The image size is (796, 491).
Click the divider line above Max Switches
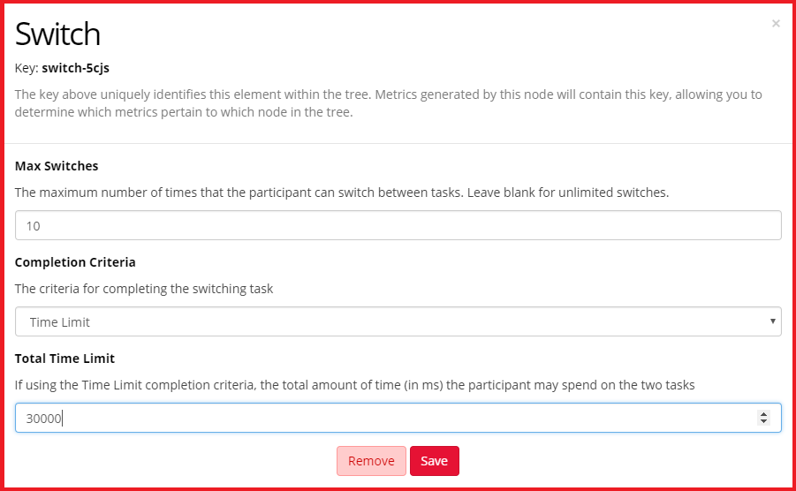point(398,143)
